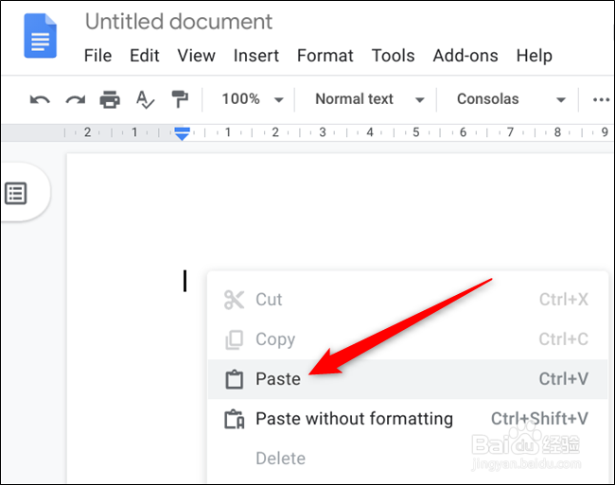Click the Undo arrow icon
Screen dimensions: 615x485
click(40, 99)
